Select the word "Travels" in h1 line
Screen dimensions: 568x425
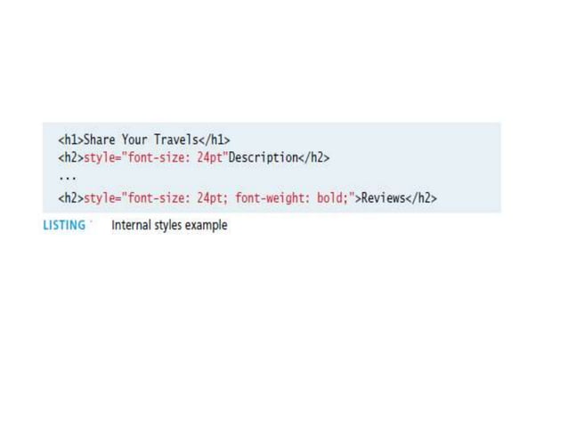[176, 140]
